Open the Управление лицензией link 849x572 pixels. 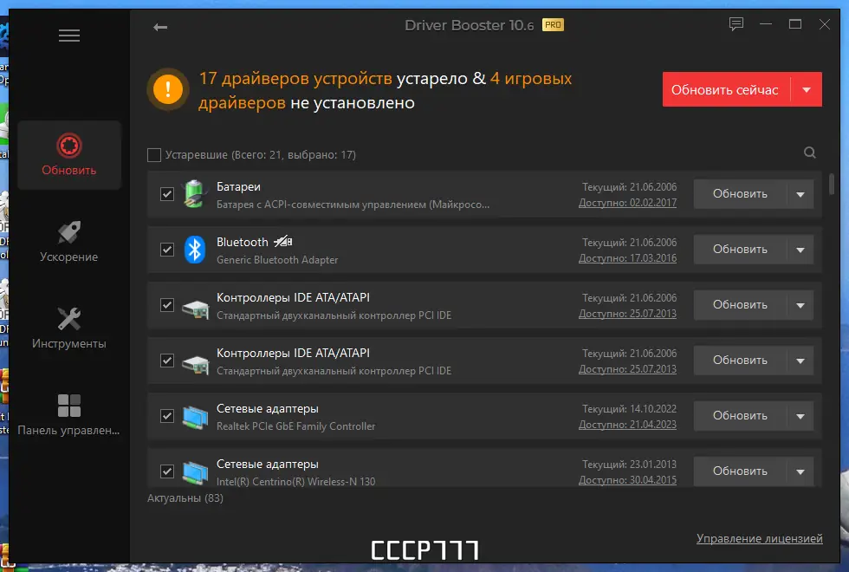[x=759, y=538]
